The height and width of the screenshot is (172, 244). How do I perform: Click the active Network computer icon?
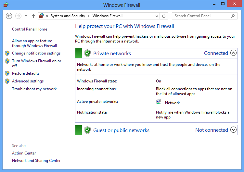[159, 102]
